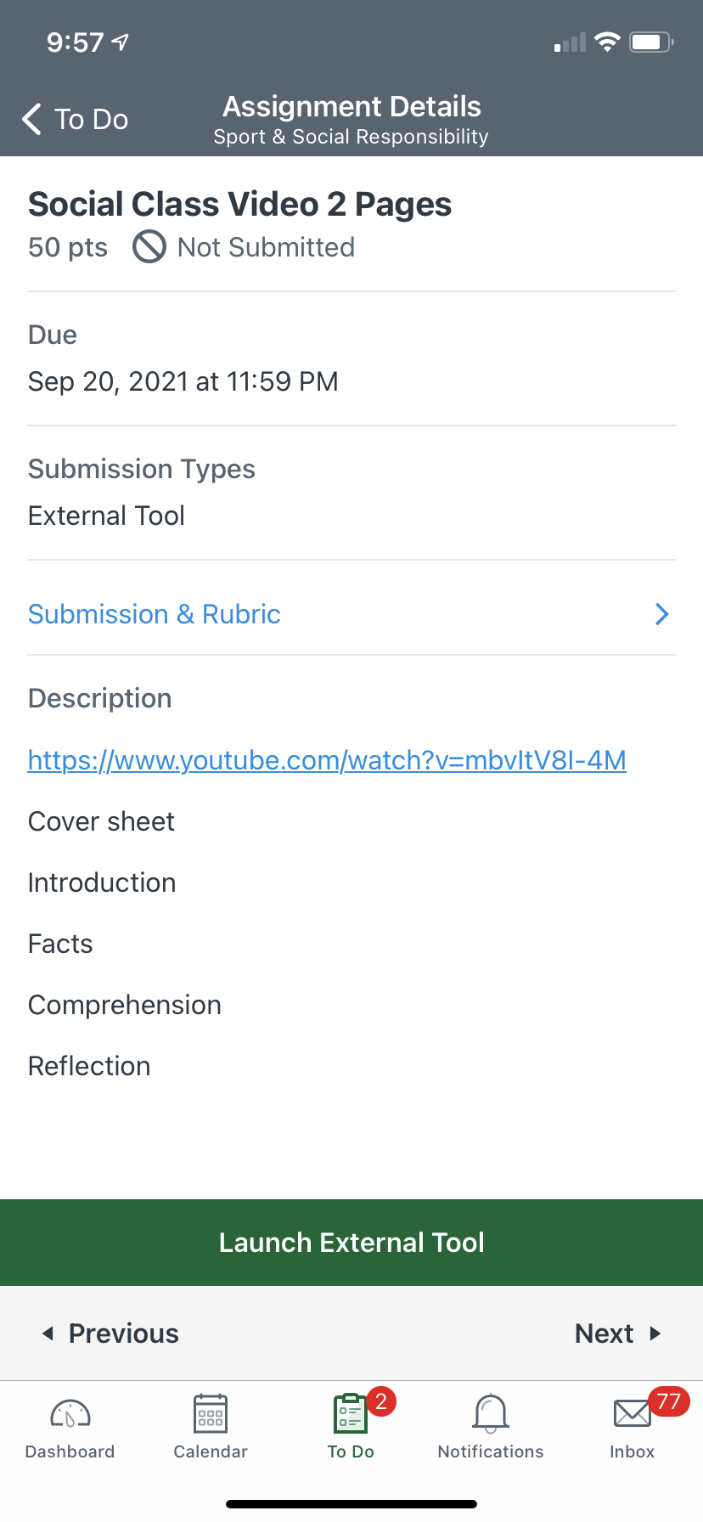Go to Previous assignment arrow

click(x=48, y=1333)
